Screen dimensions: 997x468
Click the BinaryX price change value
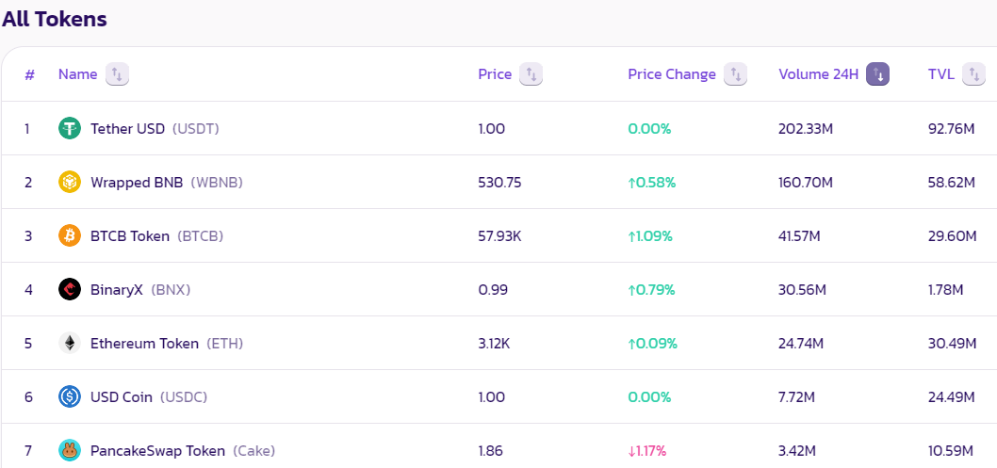(x=651, y=289)
